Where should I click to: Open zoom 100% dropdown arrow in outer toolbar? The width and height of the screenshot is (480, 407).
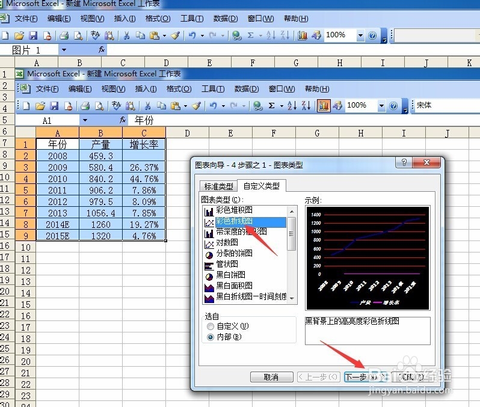(361, 35)
